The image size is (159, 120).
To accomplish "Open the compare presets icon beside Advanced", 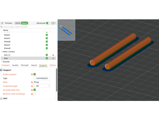I will [55, 23].
